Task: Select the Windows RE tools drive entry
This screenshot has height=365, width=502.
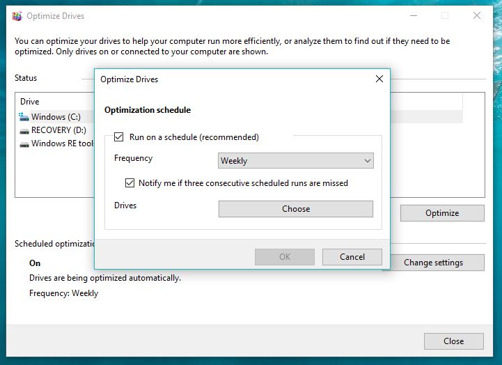Action: [x=62, y=144]
